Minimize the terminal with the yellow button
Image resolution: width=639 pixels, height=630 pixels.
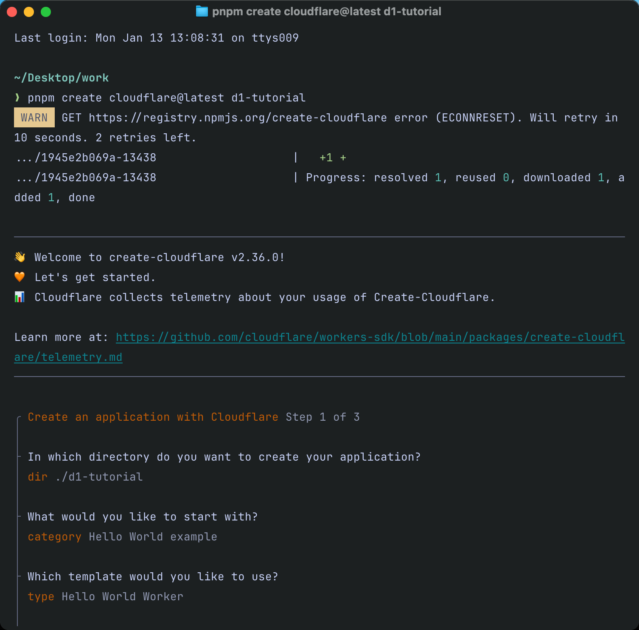[29, 12]
